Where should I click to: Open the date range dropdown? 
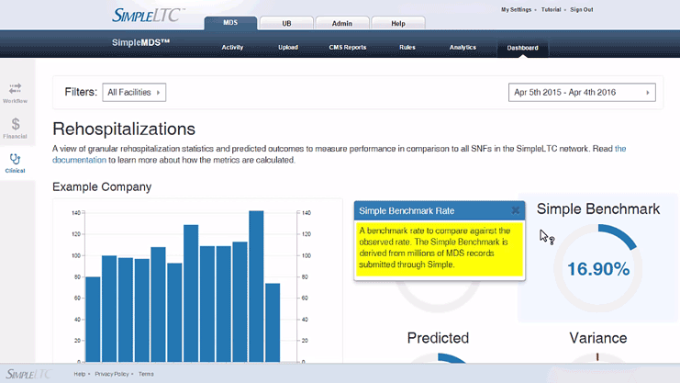pyautogui.click(x=582, y=93)
